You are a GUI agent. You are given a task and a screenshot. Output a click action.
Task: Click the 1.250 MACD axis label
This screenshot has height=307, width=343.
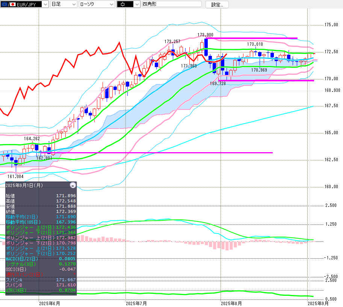(x=331, y=224)
